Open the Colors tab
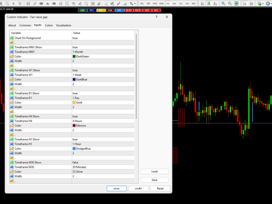The height and width of the screenshot is (204, 272). (x=49, y=25)
